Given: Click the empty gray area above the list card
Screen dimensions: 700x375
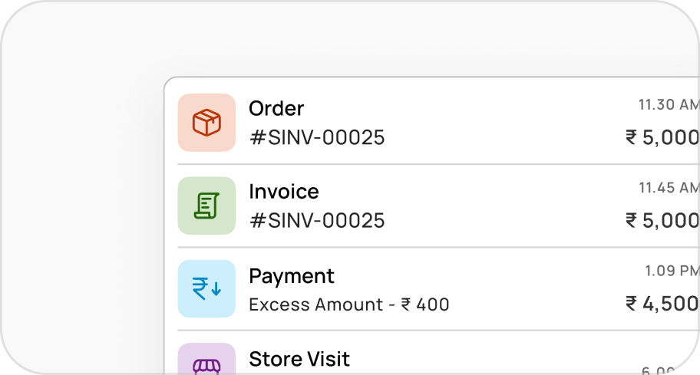Looking at the screenshot, I should click(345, 38).
